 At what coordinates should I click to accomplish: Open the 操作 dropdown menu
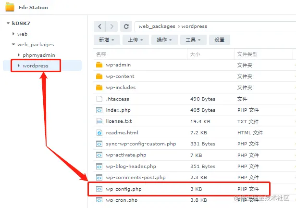[x=164, y=39]
